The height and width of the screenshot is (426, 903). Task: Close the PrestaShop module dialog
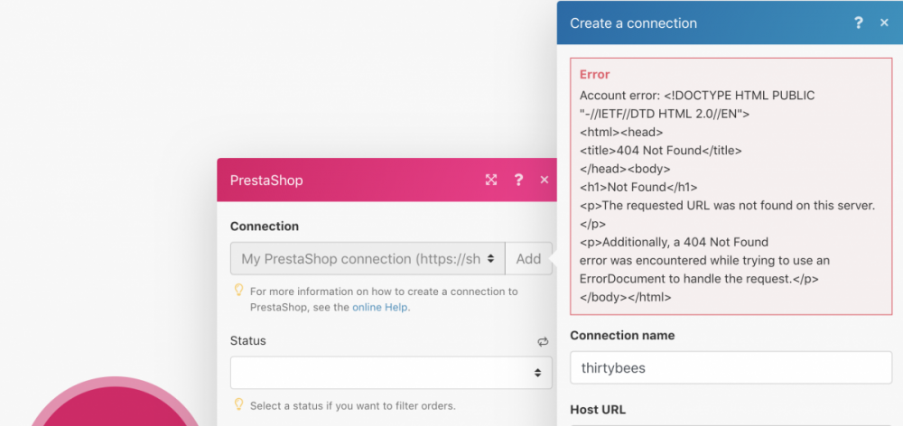click(545, 181)
